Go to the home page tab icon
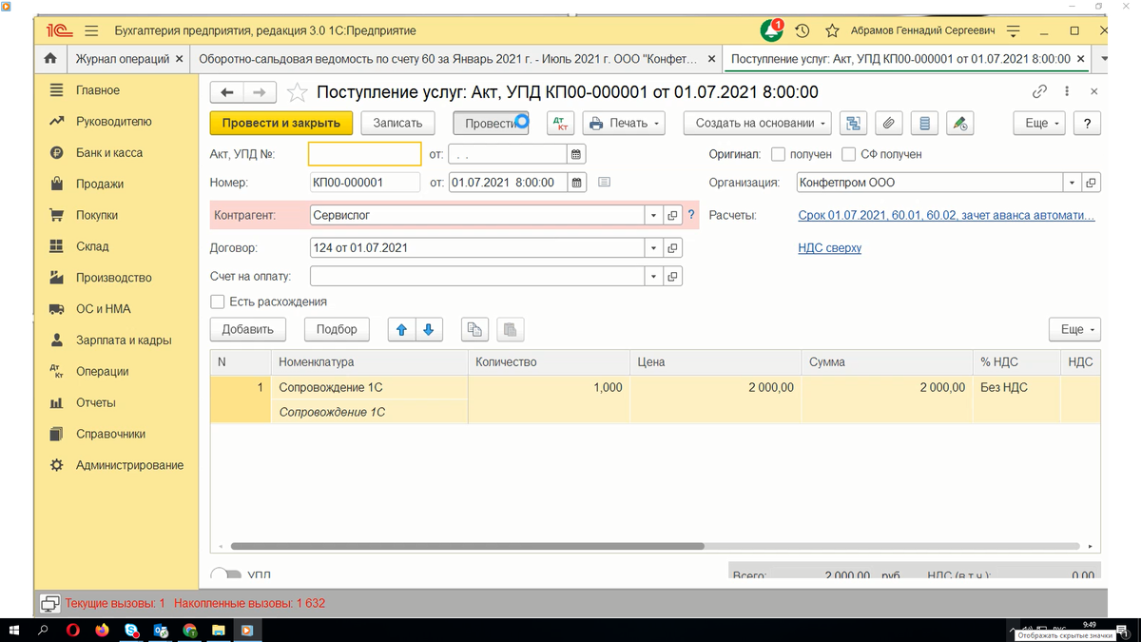Image resolution: width=1141 pixels, height=642 pixels. [50, 59]
